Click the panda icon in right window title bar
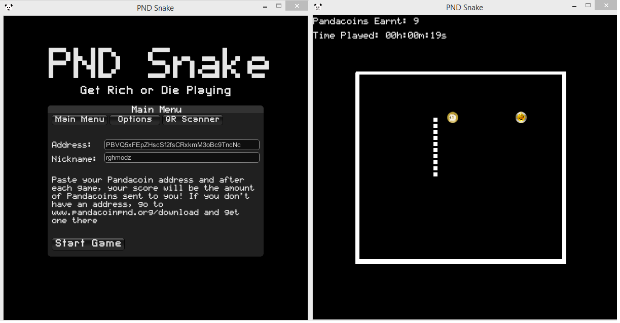Screen dimensions: 620x323 click(318, 7)
